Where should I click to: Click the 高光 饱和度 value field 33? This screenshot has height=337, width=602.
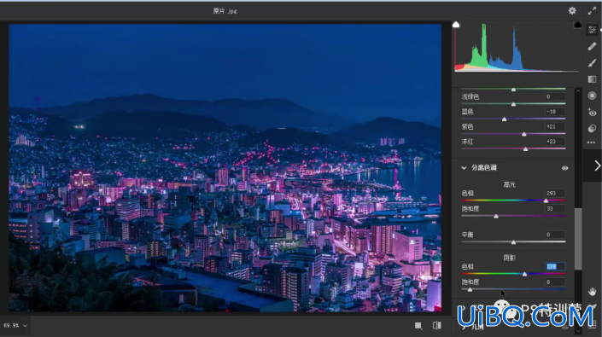(x=555, y=208)
